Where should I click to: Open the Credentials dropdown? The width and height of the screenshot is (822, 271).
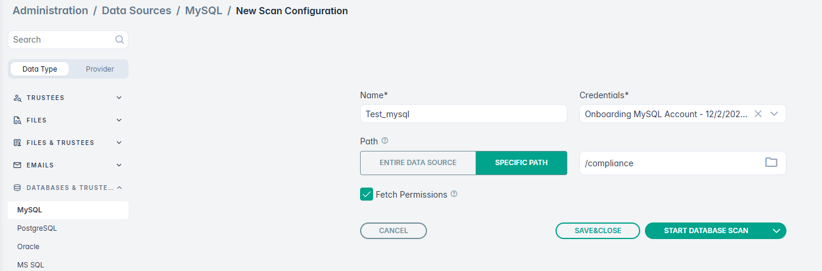[x=774, y=114]
